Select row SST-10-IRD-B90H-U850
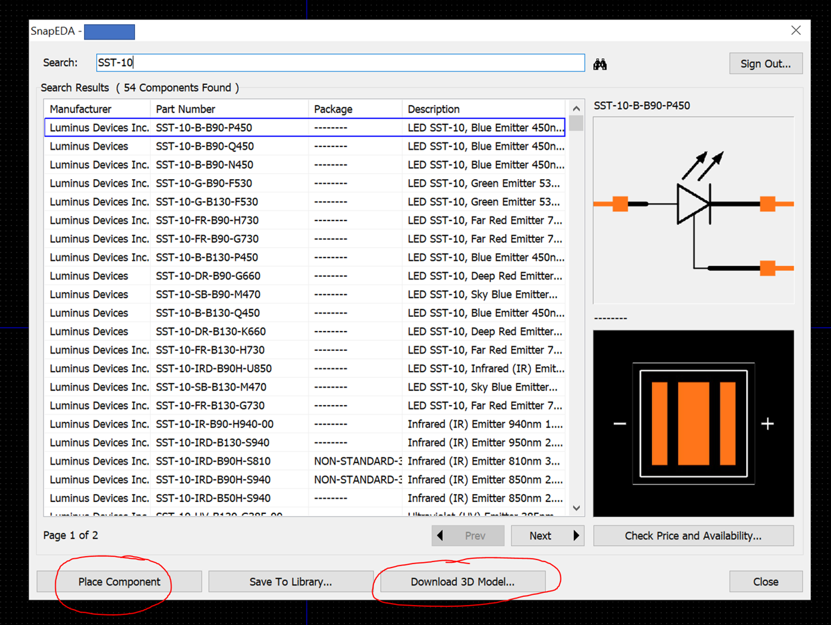The image size is (831, 625). (305, 368)
